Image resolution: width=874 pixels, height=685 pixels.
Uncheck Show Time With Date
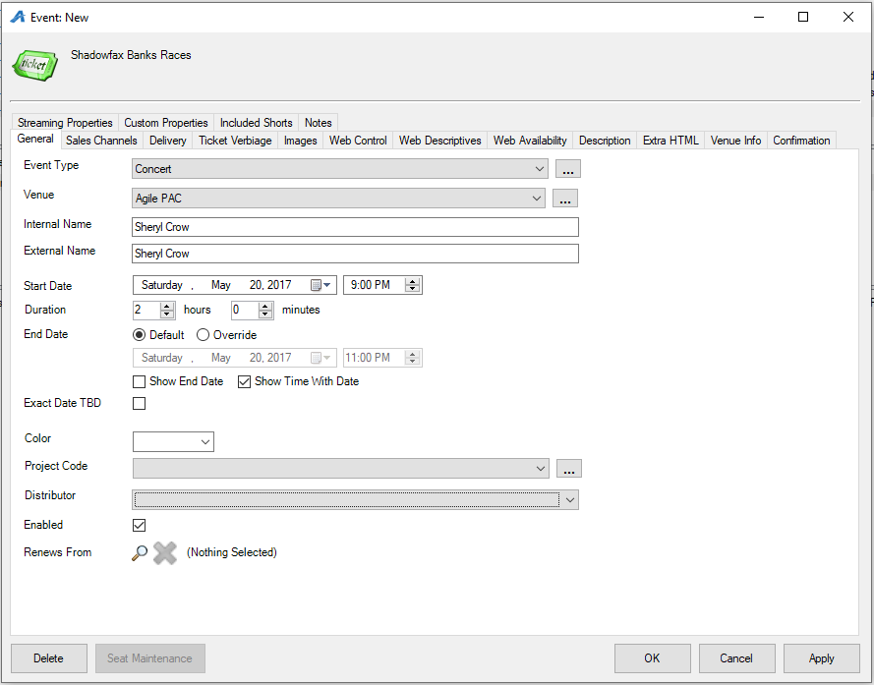(244, 381)
